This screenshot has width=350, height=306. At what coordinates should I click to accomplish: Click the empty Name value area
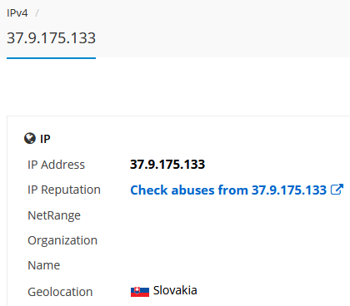pyautogui.click(x=236, y=265)
